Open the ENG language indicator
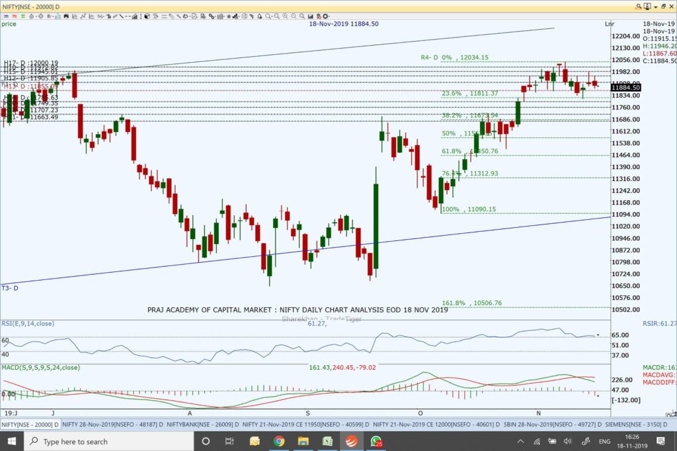Image resolution: width=677 pixels, height=451 pixels. point(604,441)
